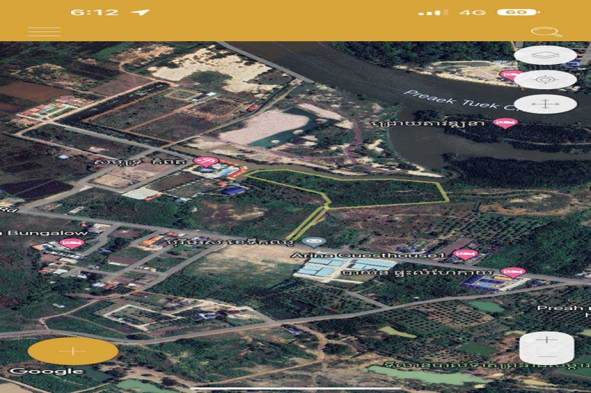Center map on my location
The image size is (591, 393).
pyautogui.click(x=545, y=79)
